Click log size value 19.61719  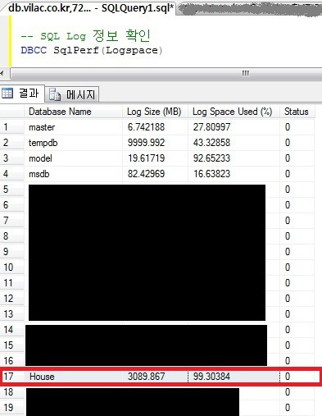pos(146,158)
